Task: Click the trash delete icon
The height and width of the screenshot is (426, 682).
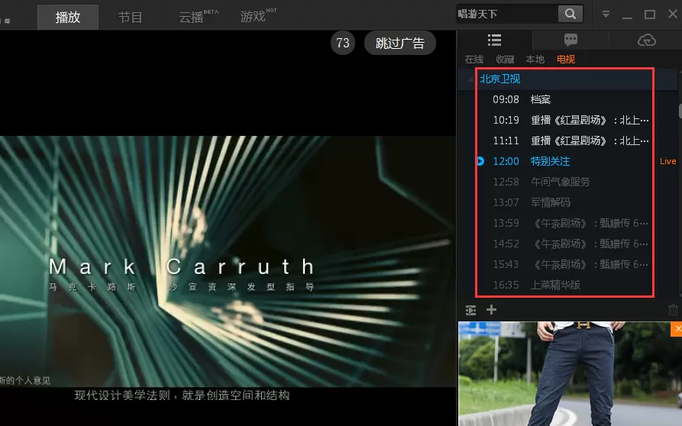Action: 674,310
